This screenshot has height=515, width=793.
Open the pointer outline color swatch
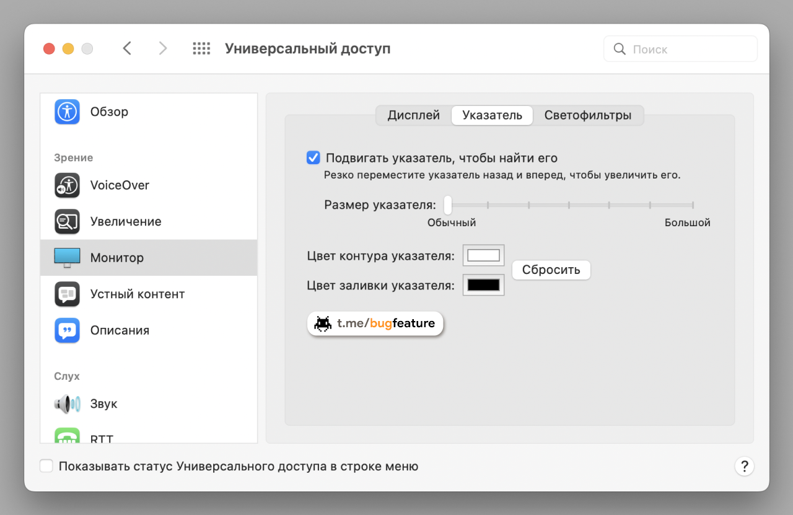click(x=483, y=255)
